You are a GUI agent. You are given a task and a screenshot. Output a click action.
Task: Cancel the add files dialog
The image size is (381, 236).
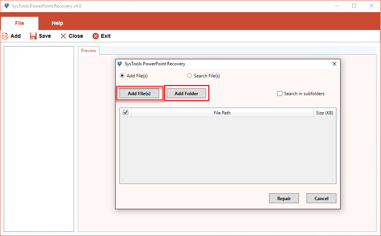click(x=321, y=198)
